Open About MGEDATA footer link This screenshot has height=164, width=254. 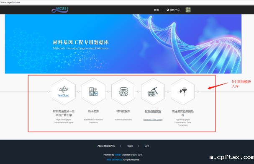[x=106, y=146]
